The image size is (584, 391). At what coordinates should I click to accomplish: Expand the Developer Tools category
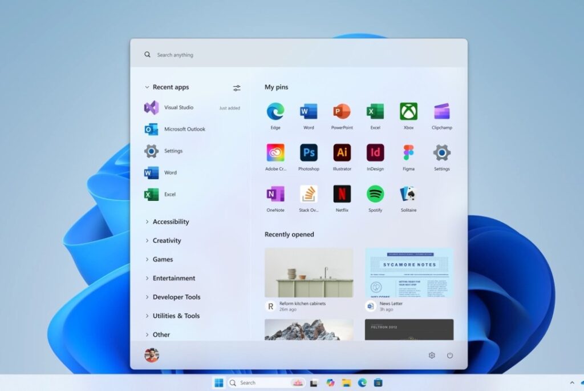pyautogui.click(x=177, y=297)
